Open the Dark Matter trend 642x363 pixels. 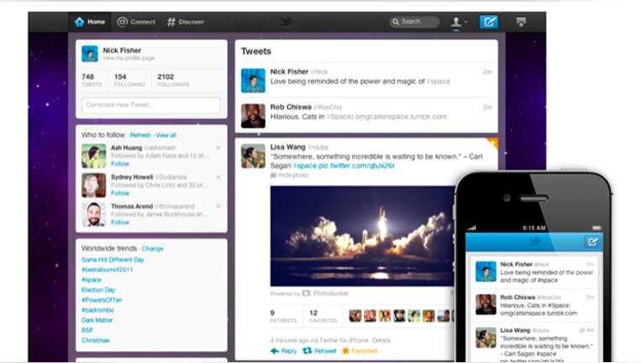(97, 320)
